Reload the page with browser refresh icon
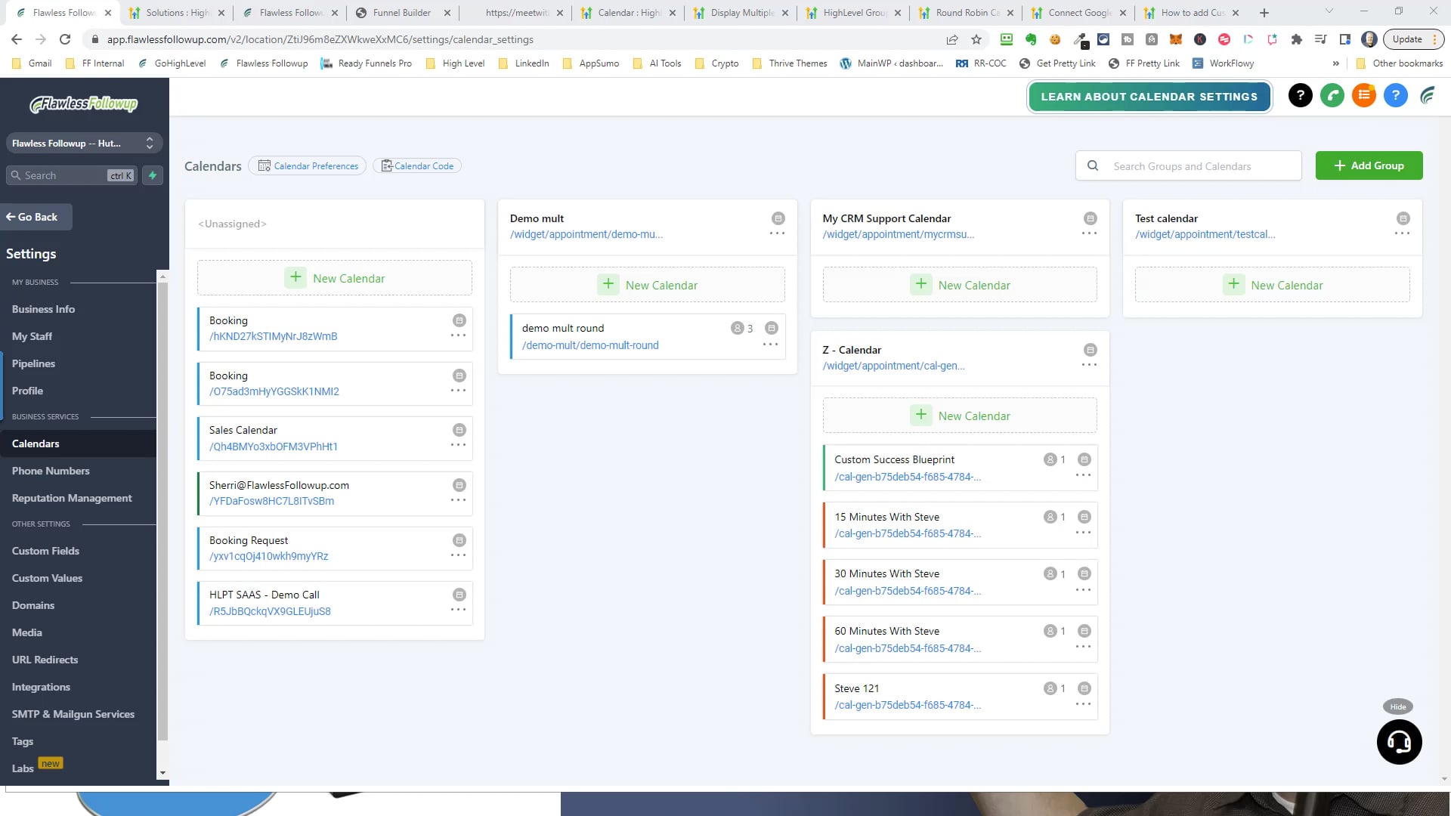Screen dimensions: 1451x816 65,39
